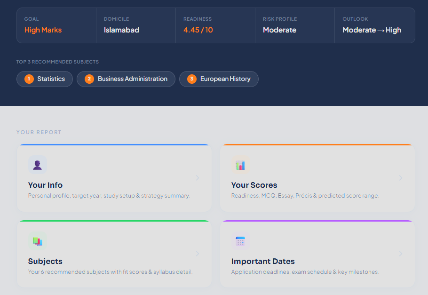Select the European History subject pill
Viewport: 428px width, 295px height.
coord(219,79)
